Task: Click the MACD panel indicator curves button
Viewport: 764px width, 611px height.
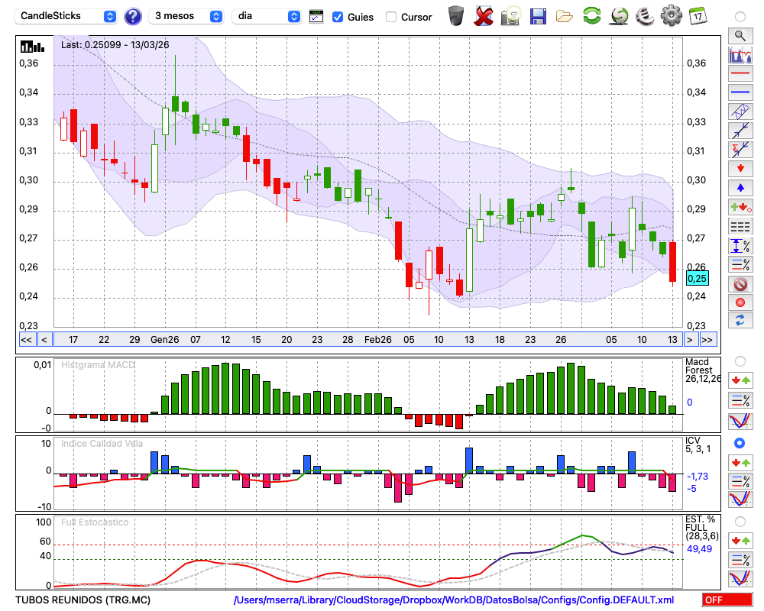Action: coord(740,421)
